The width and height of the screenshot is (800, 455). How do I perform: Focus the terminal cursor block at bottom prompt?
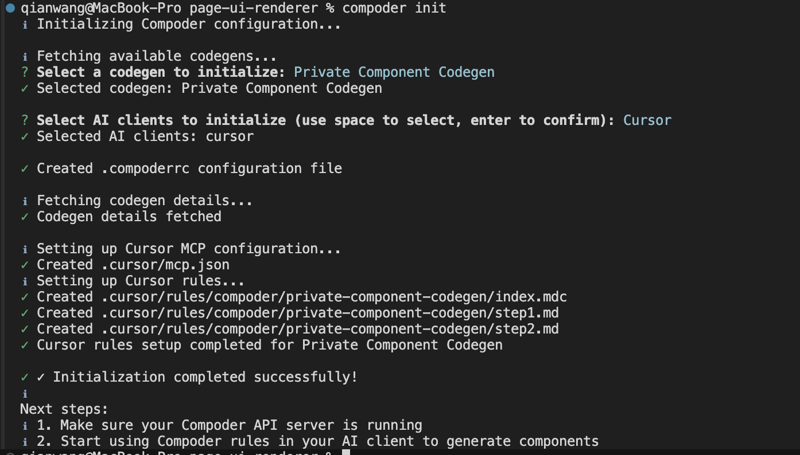(345, 453)
